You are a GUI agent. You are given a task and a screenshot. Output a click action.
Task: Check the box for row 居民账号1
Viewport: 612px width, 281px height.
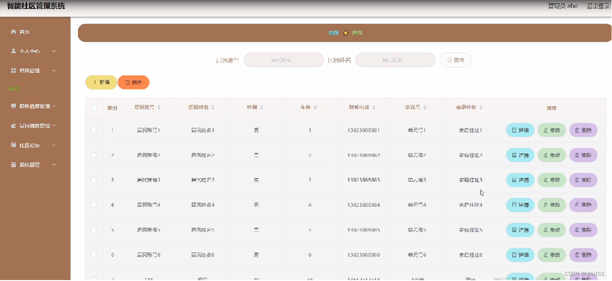pos(94,130)
